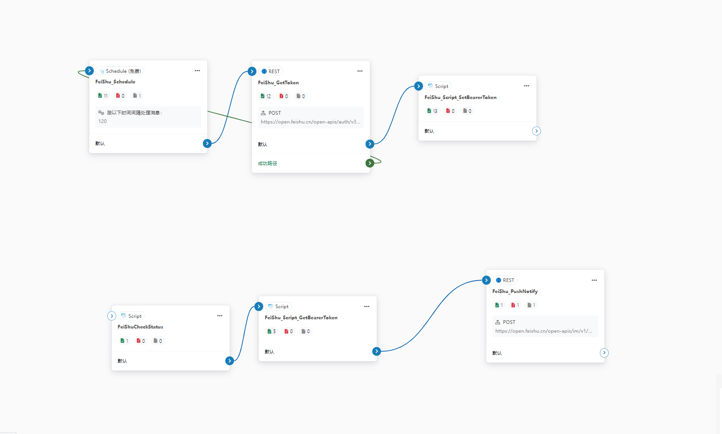Click FeiShu_PushNotify error count badge

coord(515,305)
